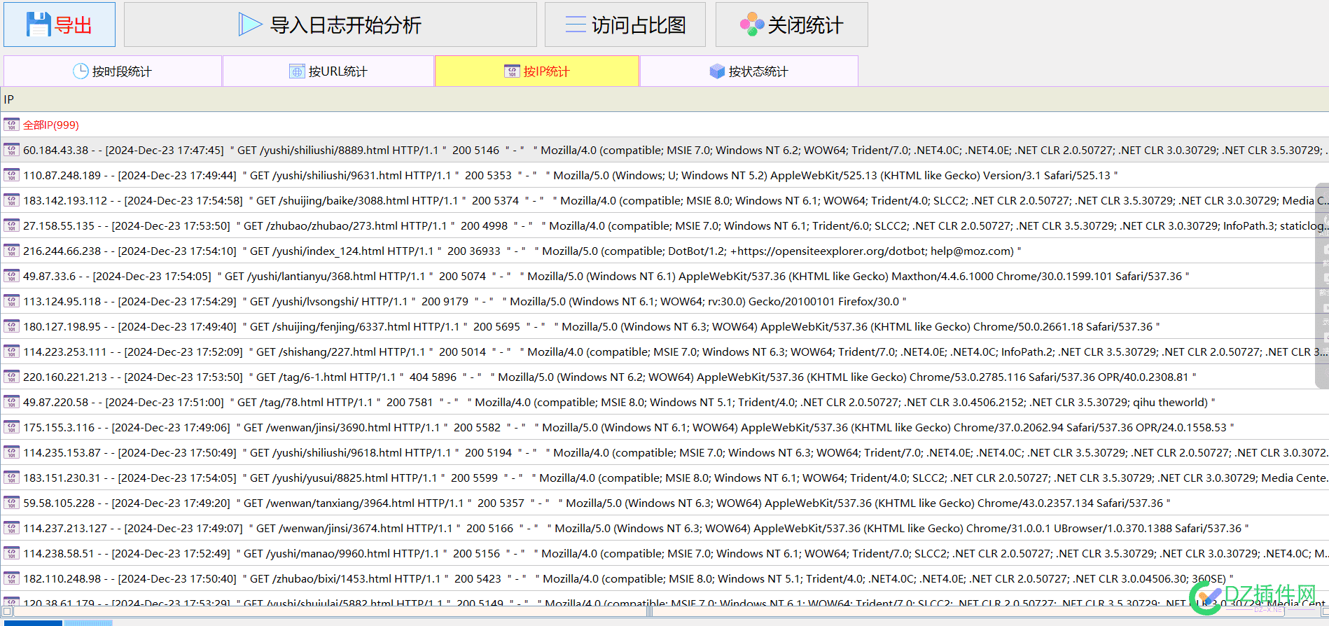Select log entry 114.237.213.127 jinsi/3674.html
The image size is (1329, 626).
coord(664,528)
